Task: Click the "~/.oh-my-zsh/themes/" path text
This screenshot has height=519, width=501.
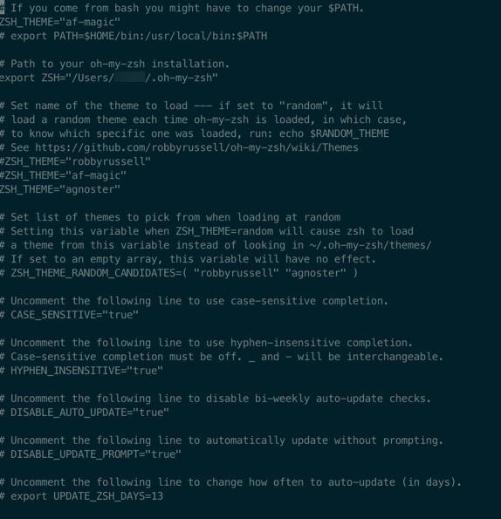Action: (x=371, y=245)
